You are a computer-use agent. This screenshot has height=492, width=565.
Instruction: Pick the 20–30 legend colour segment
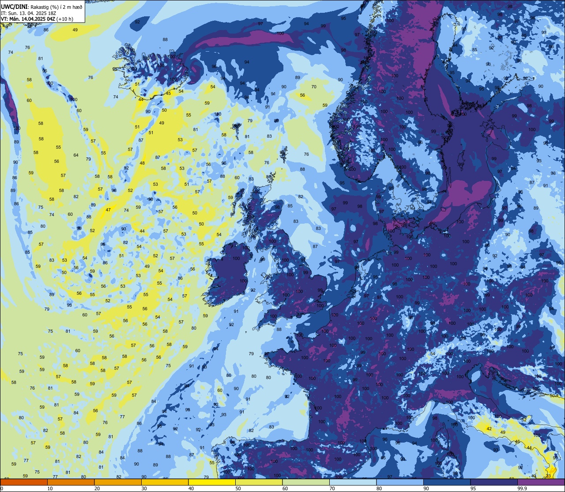(118, 482)
